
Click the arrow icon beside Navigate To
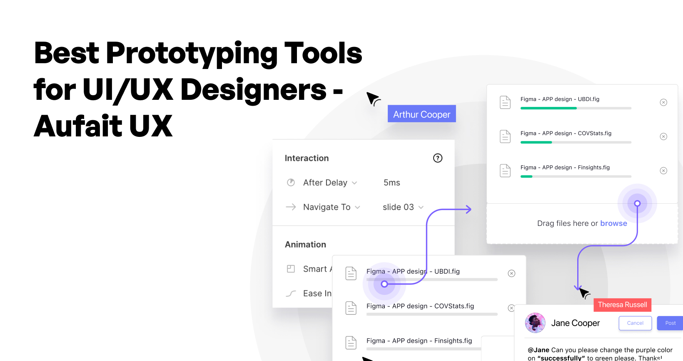[291, 207]
